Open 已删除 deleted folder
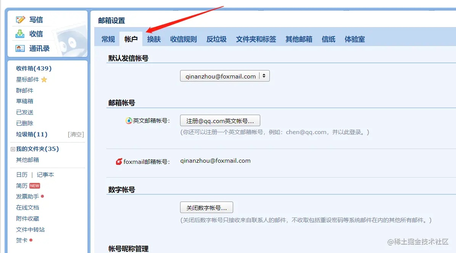 tap(25, 123)
